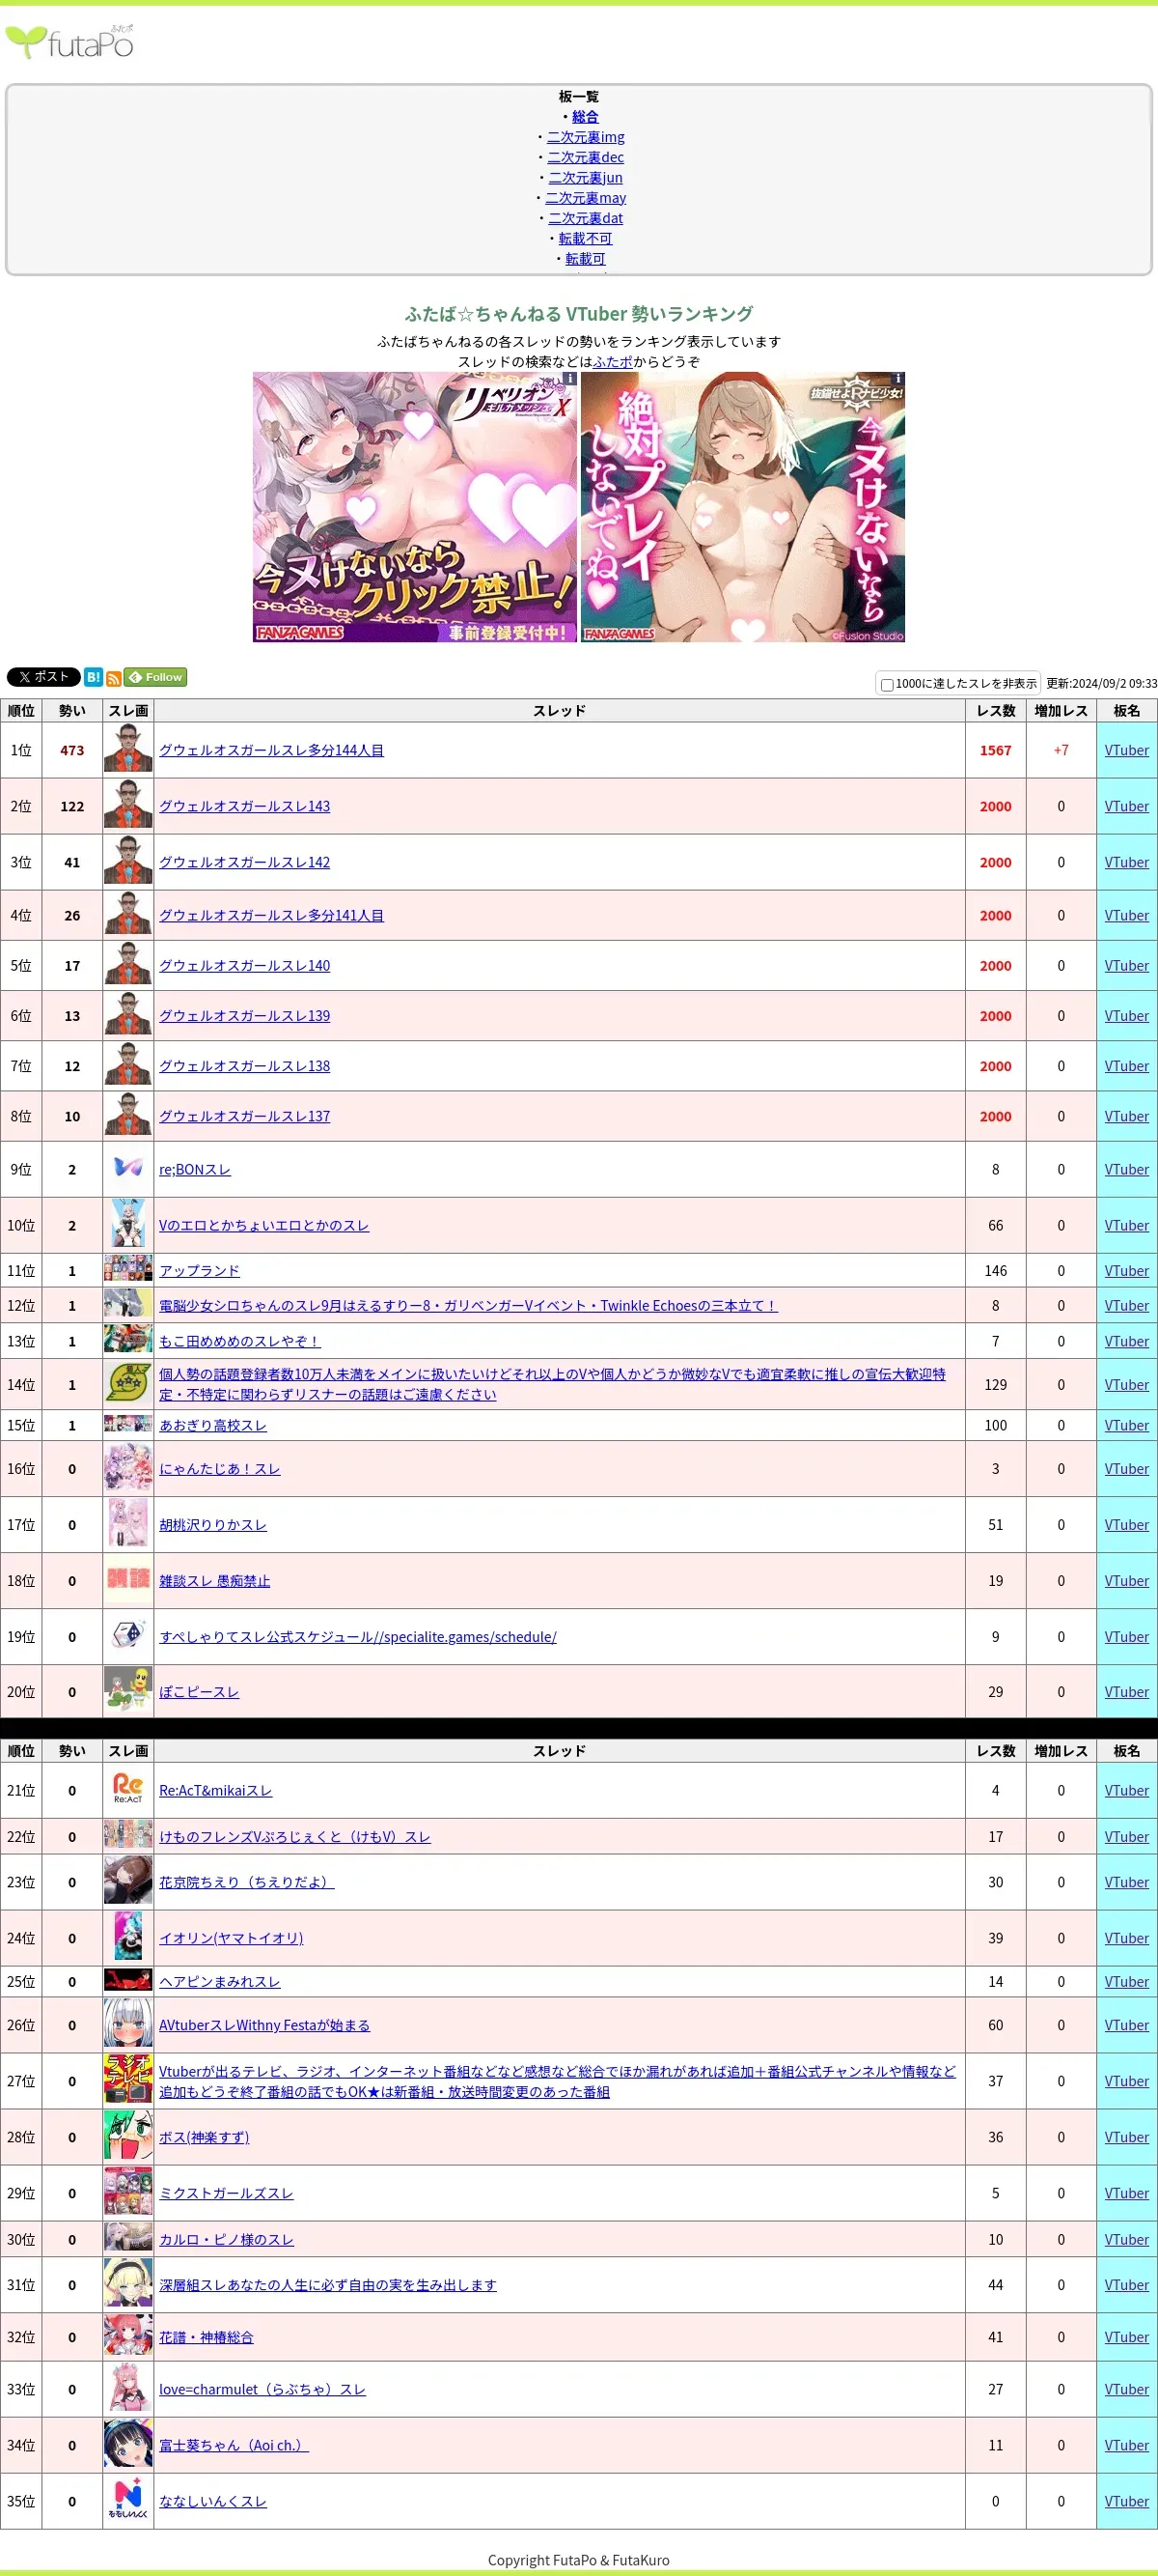Open the アップランド thread

[199, 1270]
